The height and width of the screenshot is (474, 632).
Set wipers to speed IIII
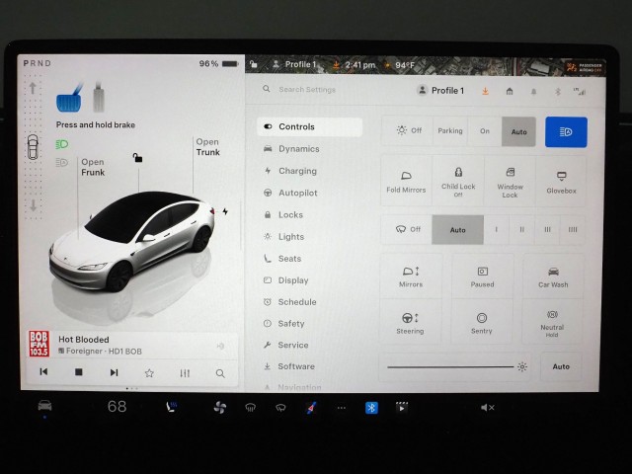tap(573, 229)
